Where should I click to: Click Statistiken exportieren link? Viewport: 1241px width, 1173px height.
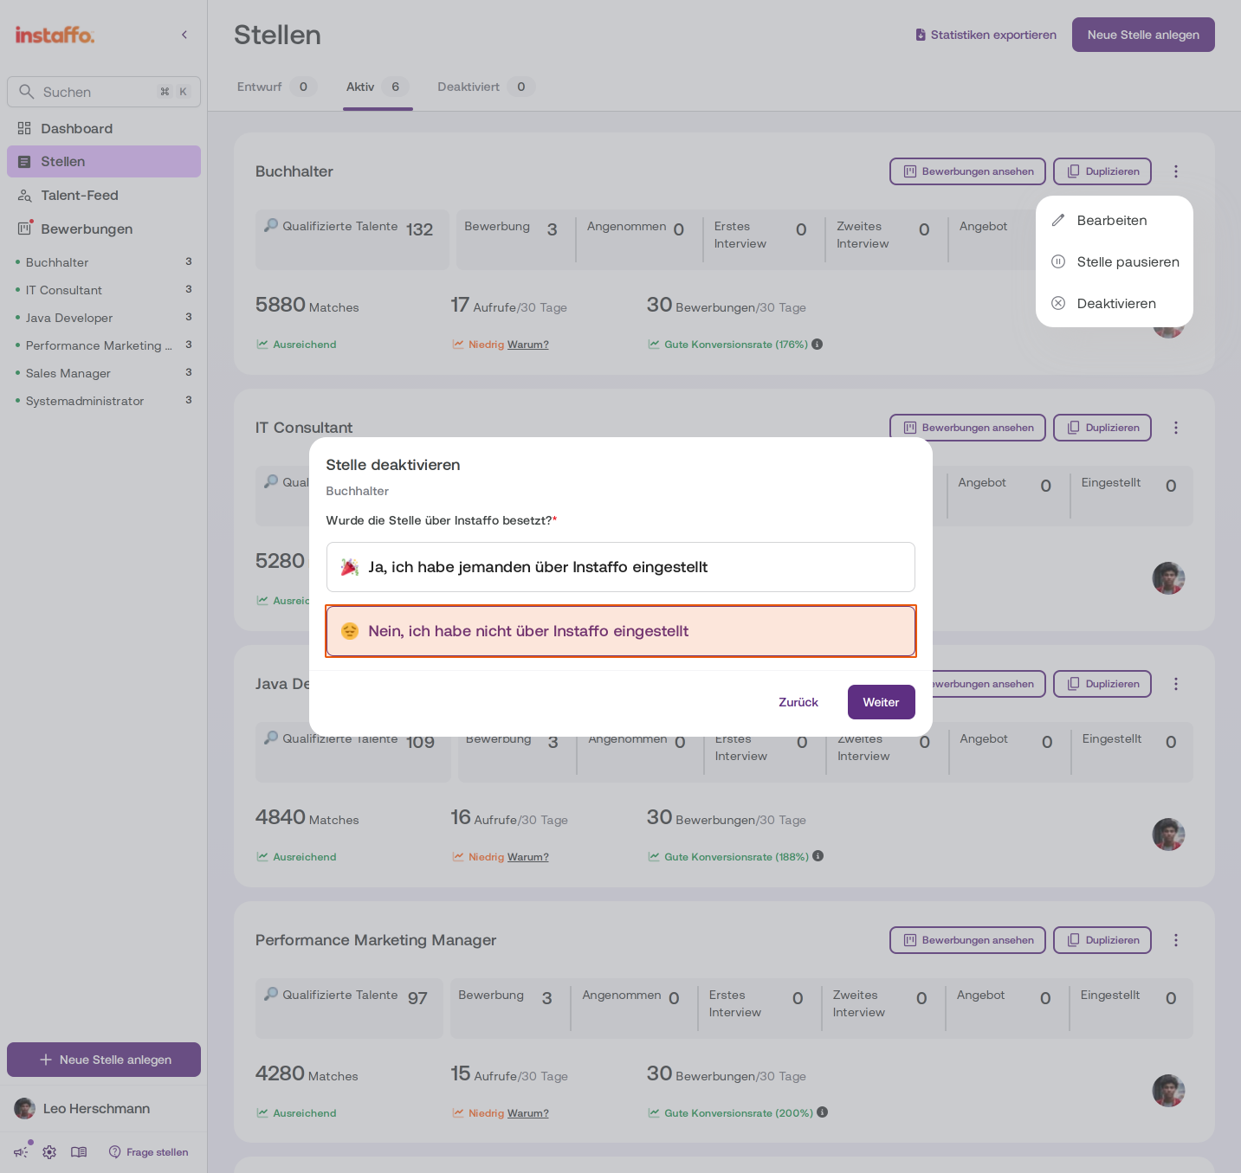tap(986, 35)
